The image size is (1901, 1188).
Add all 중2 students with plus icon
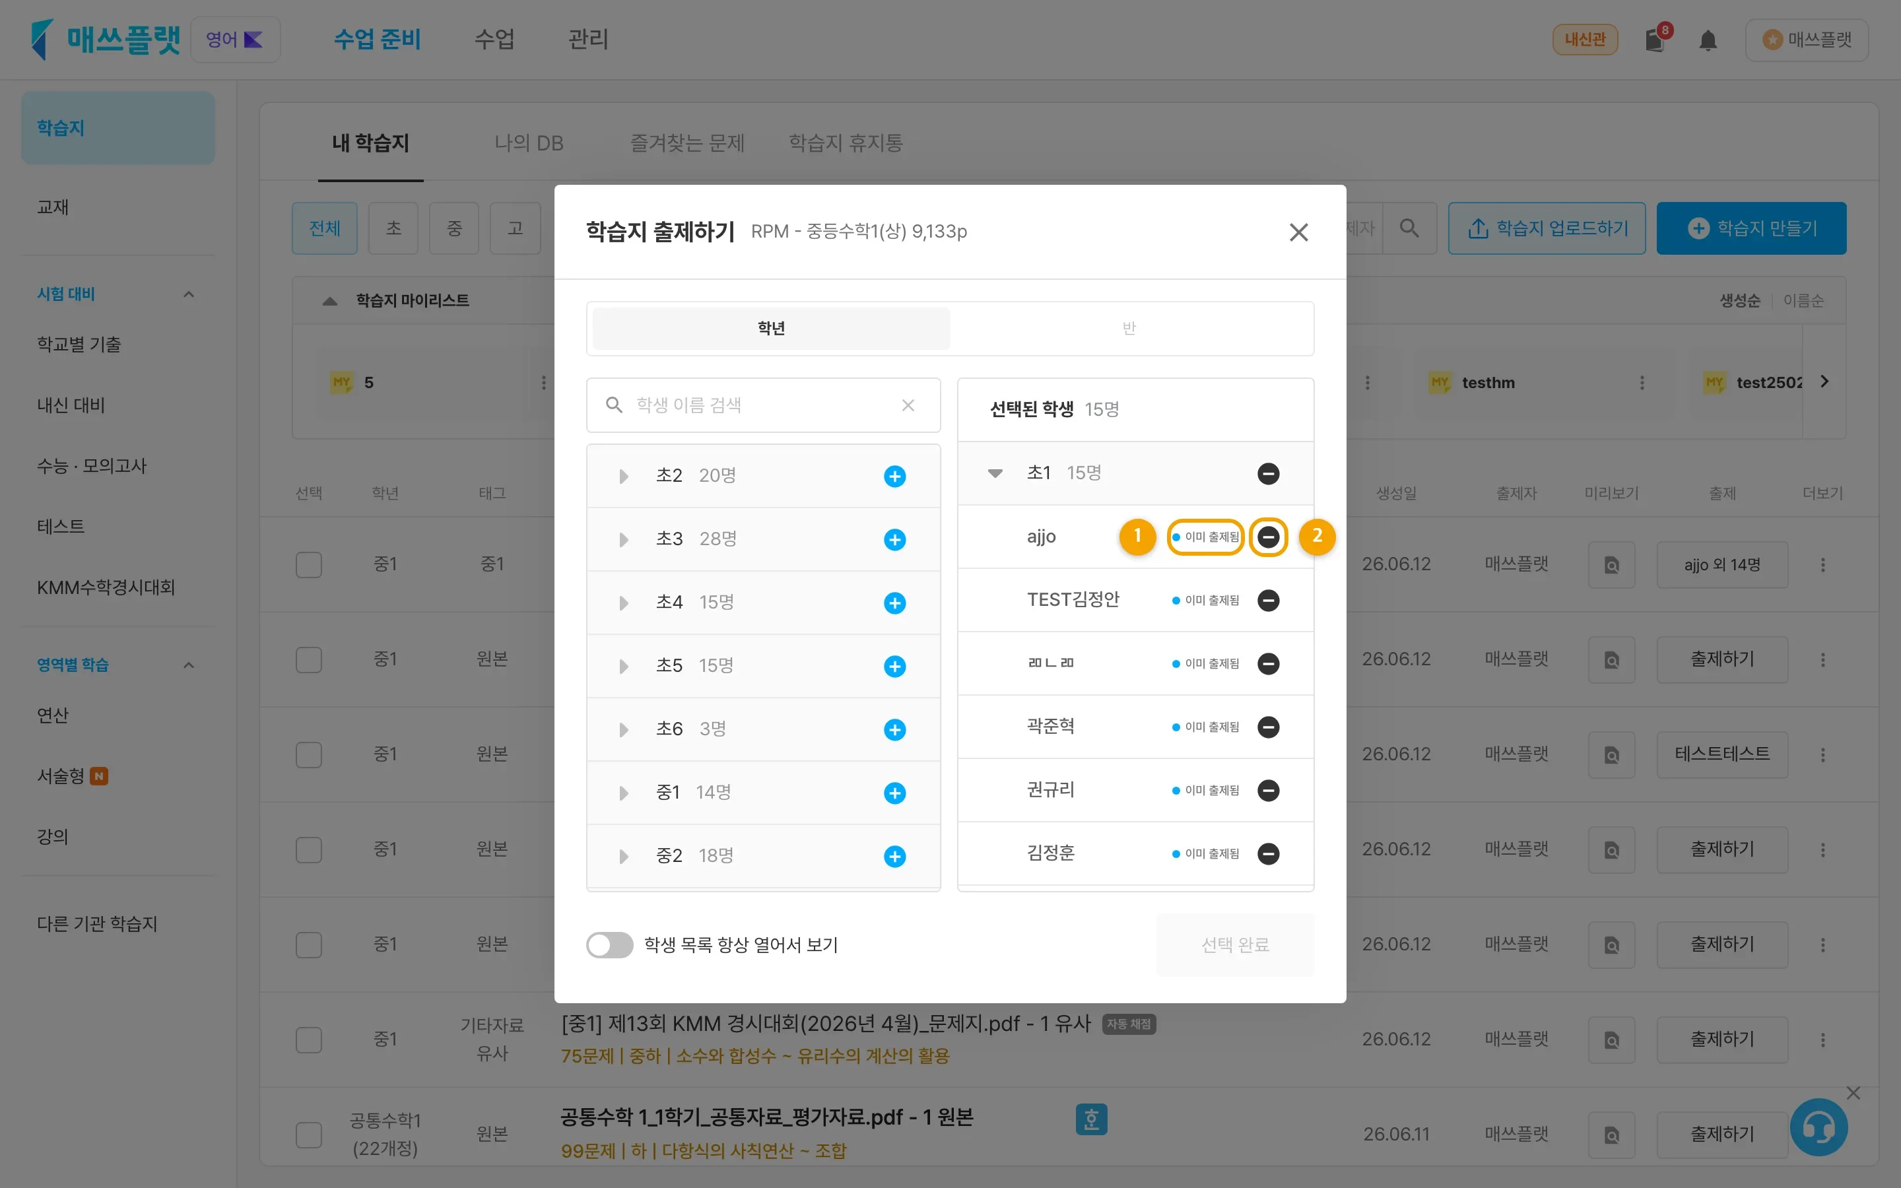pyautogui.click(x=895, y=857)
